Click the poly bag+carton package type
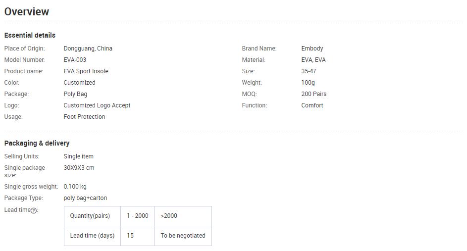Image resolution: width=467 pixels, height=251 pixels. coord(85,198)
